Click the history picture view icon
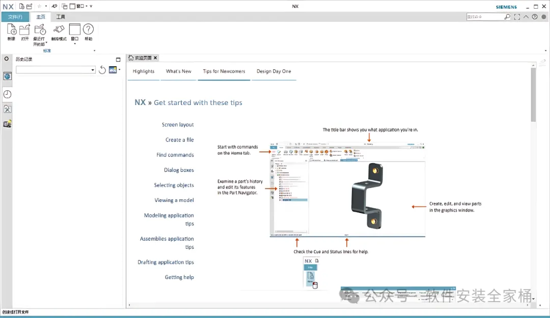The width and height of the screenshot is (550, 318). pos(113,70)
